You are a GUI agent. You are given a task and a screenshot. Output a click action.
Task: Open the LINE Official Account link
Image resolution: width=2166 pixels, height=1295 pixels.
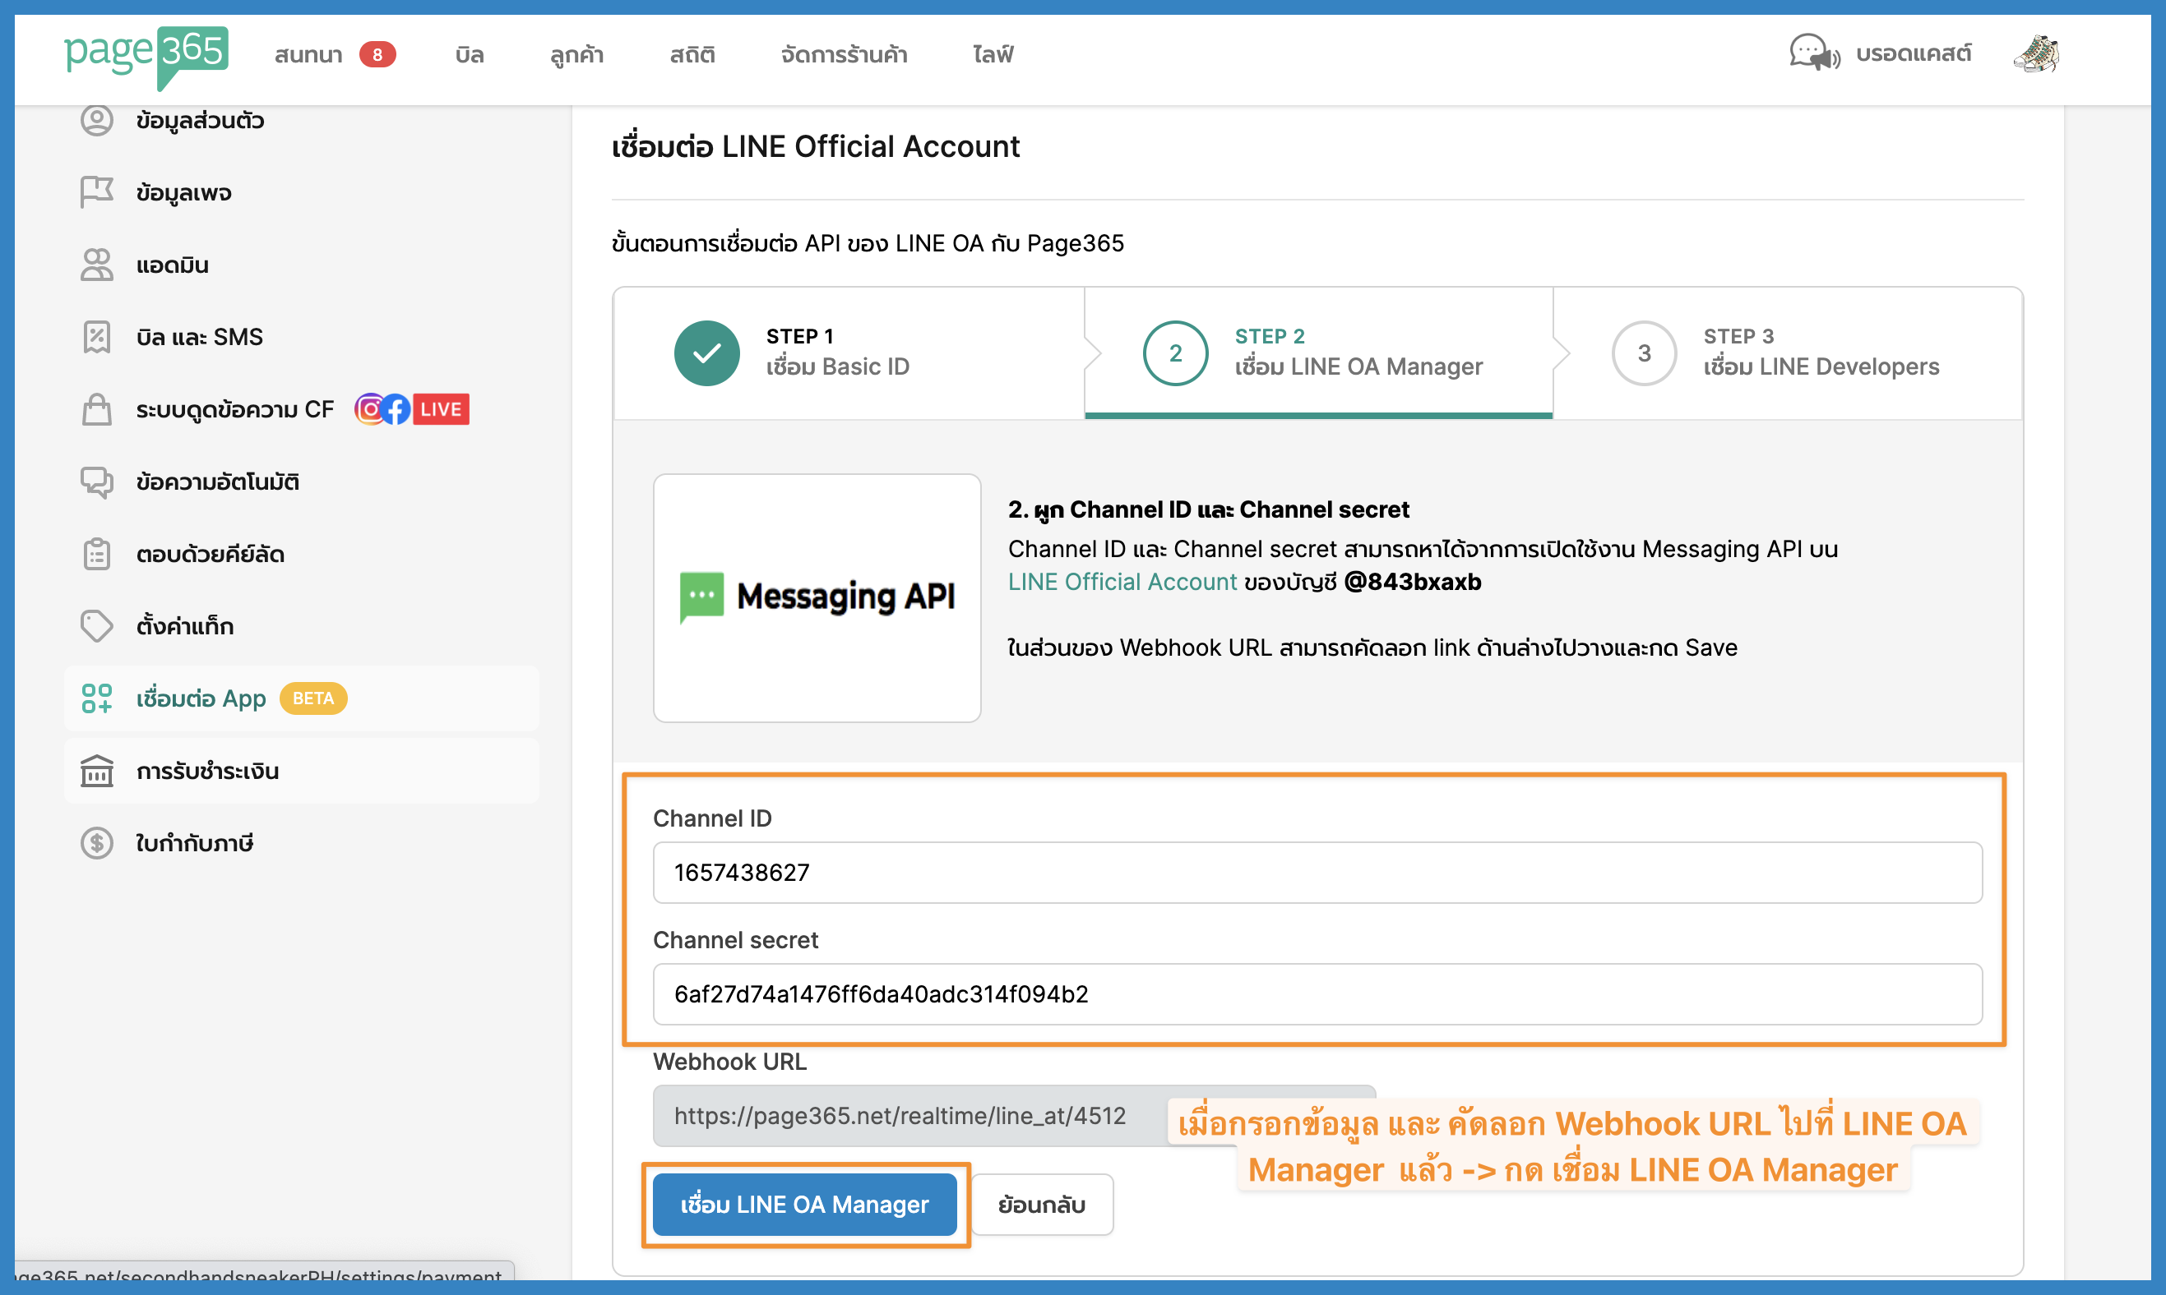pos(1122,581)
